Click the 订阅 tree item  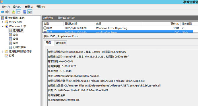[x=11, y=56]
